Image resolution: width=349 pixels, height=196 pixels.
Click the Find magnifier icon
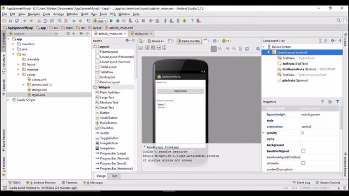[x=59, y=21]
